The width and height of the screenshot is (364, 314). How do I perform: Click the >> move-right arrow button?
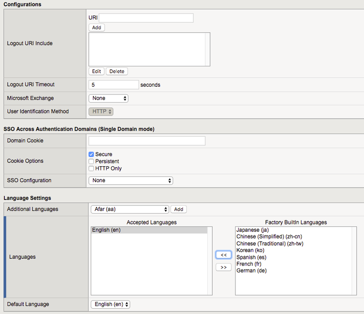[x=223, y=267]
